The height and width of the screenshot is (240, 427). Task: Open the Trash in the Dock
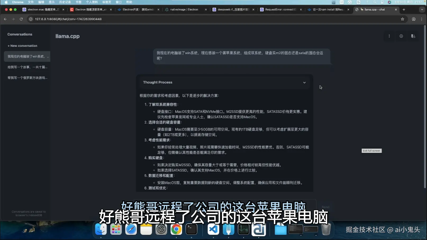tap(326, 229)
